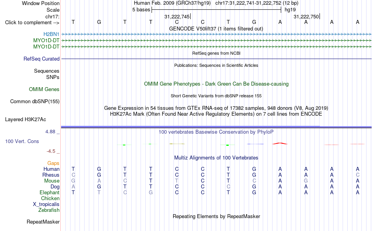
Task: Open the 100 Vert. Cons track label
Action: (22, 141)
